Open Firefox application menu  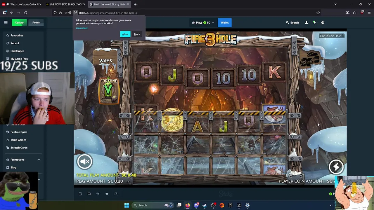(x=370, y=13)
